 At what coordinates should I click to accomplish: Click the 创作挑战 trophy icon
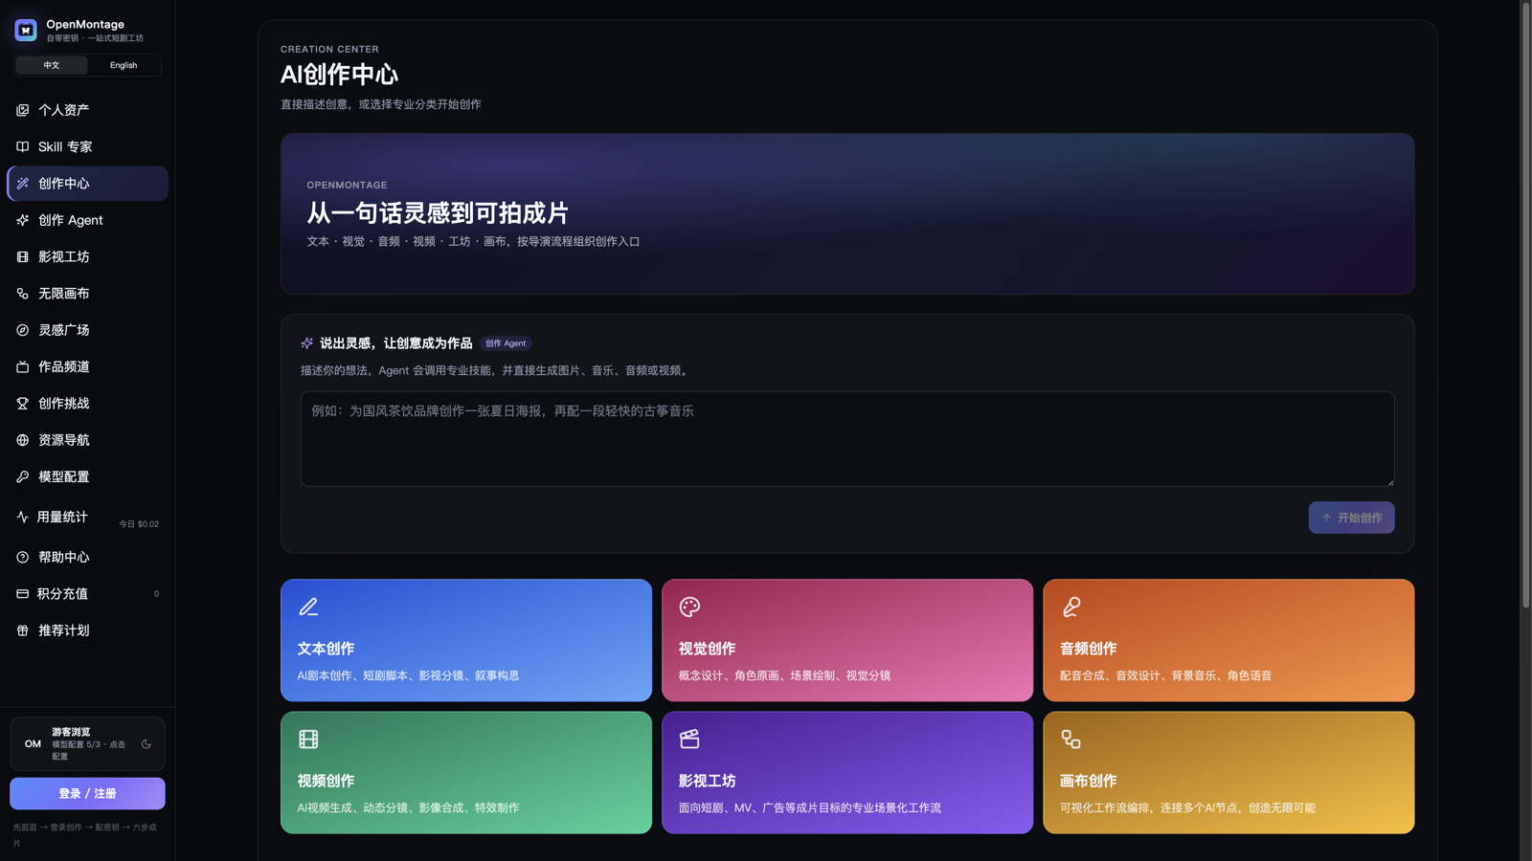(x=22, y=404)
